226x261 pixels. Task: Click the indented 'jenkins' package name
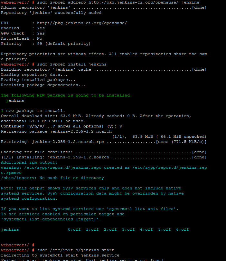coord(15,100)
